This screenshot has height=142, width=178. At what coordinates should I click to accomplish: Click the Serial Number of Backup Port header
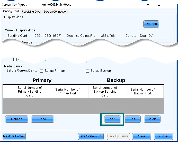click(143, 91)
